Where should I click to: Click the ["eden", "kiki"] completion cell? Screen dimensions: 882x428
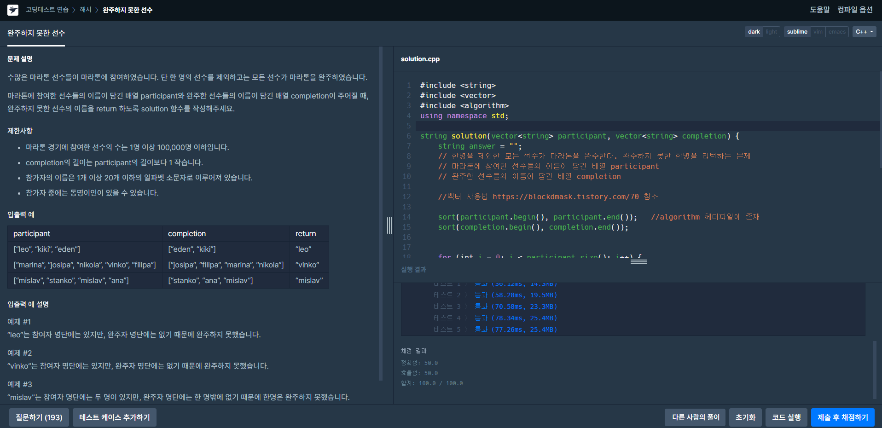(226, 249)
